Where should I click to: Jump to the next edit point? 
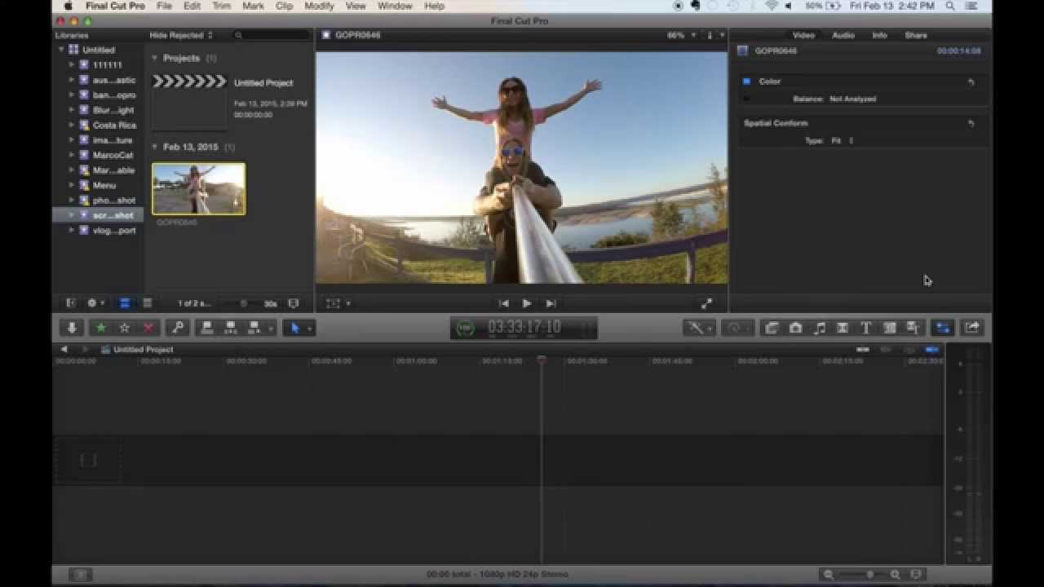(551, 303)
